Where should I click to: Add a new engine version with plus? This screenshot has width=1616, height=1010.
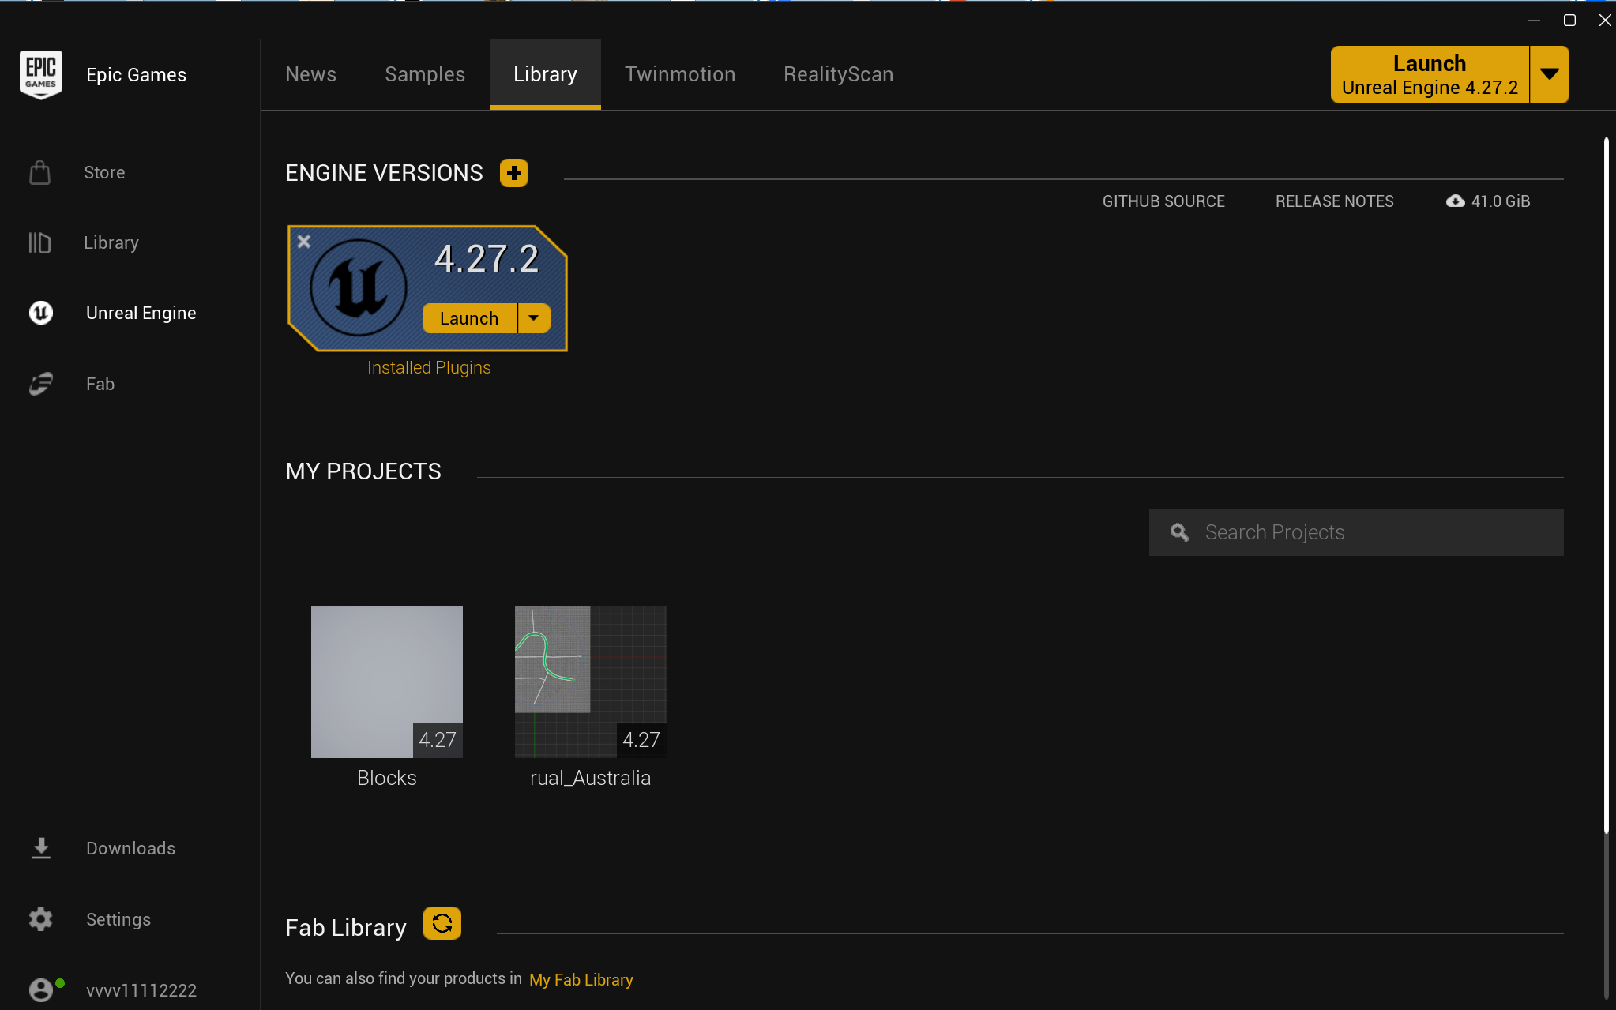[514, 173]
